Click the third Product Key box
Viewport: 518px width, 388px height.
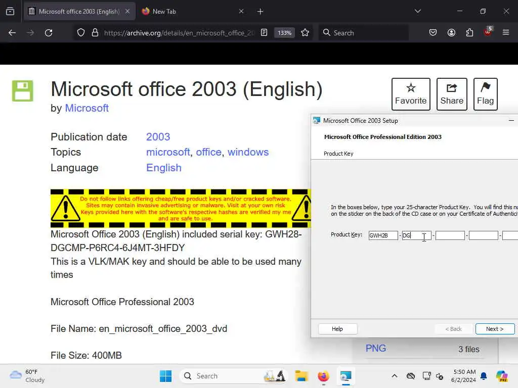pos(450,235)
